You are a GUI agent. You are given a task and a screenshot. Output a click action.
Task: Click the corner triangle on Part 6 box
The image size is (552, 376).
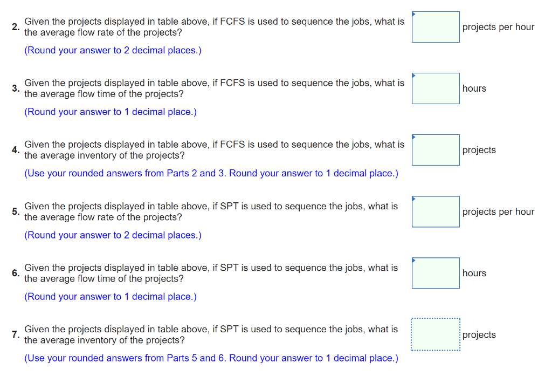click(x=414, y=261)
